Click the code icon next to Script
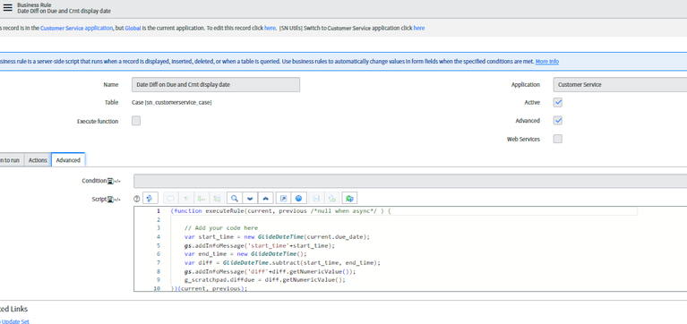 click(x=117, y=200)
